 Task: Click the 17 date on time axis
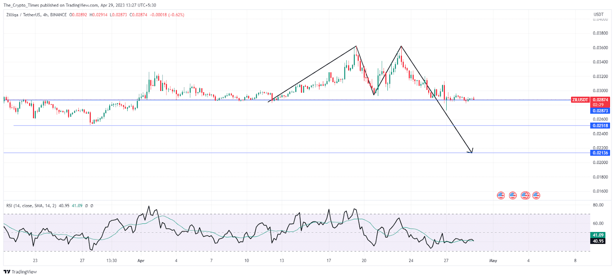[x=329, y=261]
